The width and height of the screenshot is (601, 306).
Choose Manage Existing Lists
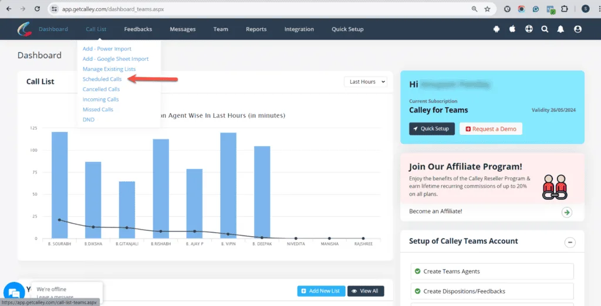[109, 69]
